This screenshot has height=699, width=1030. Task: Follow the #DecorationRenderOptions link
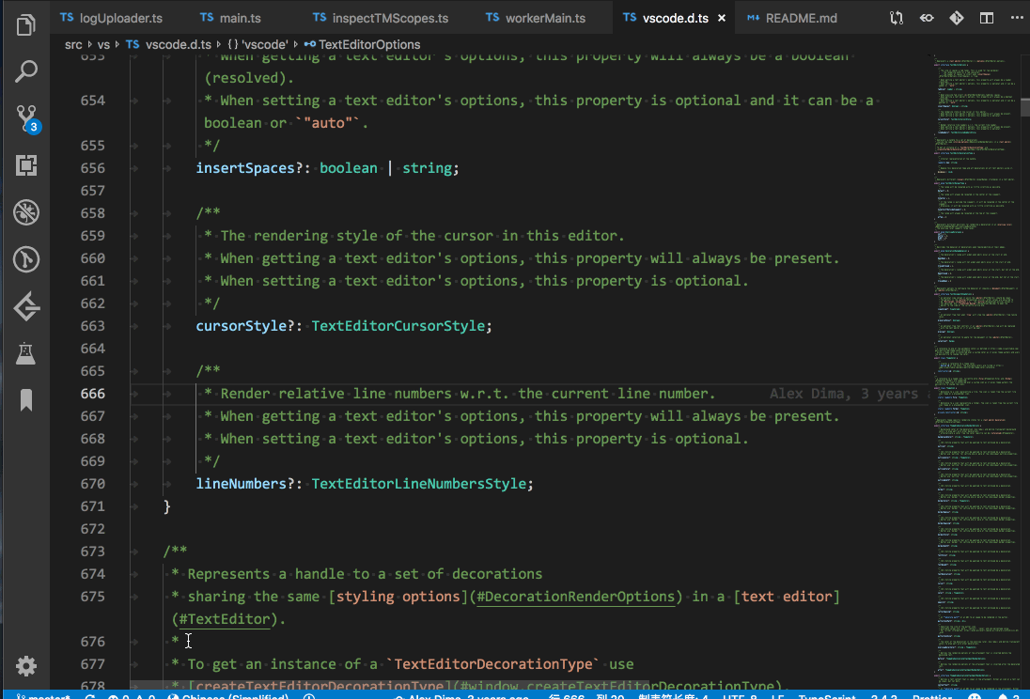(575, 597)
